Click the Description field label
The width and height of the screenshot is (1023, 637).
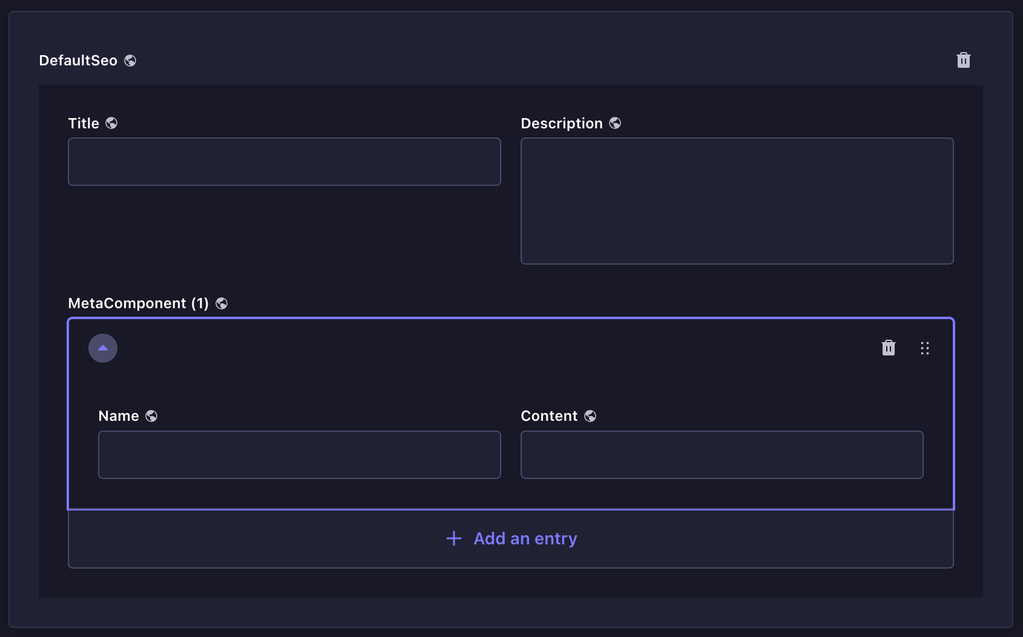click(561, 124)
